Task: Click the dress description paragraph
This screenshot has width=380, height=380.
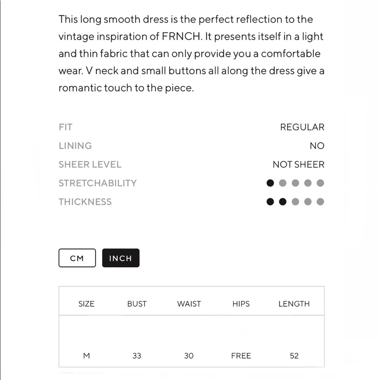Action: coord(192,54)
